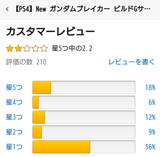Click the fifth empty rating star

(44, 48)
